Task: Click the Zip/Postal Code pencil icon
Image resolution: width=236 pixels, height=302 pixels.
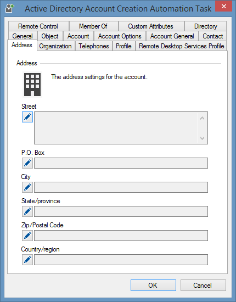Action: [27, 236]
